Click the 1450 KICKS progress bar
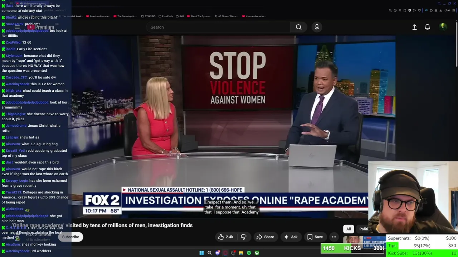 352,248
